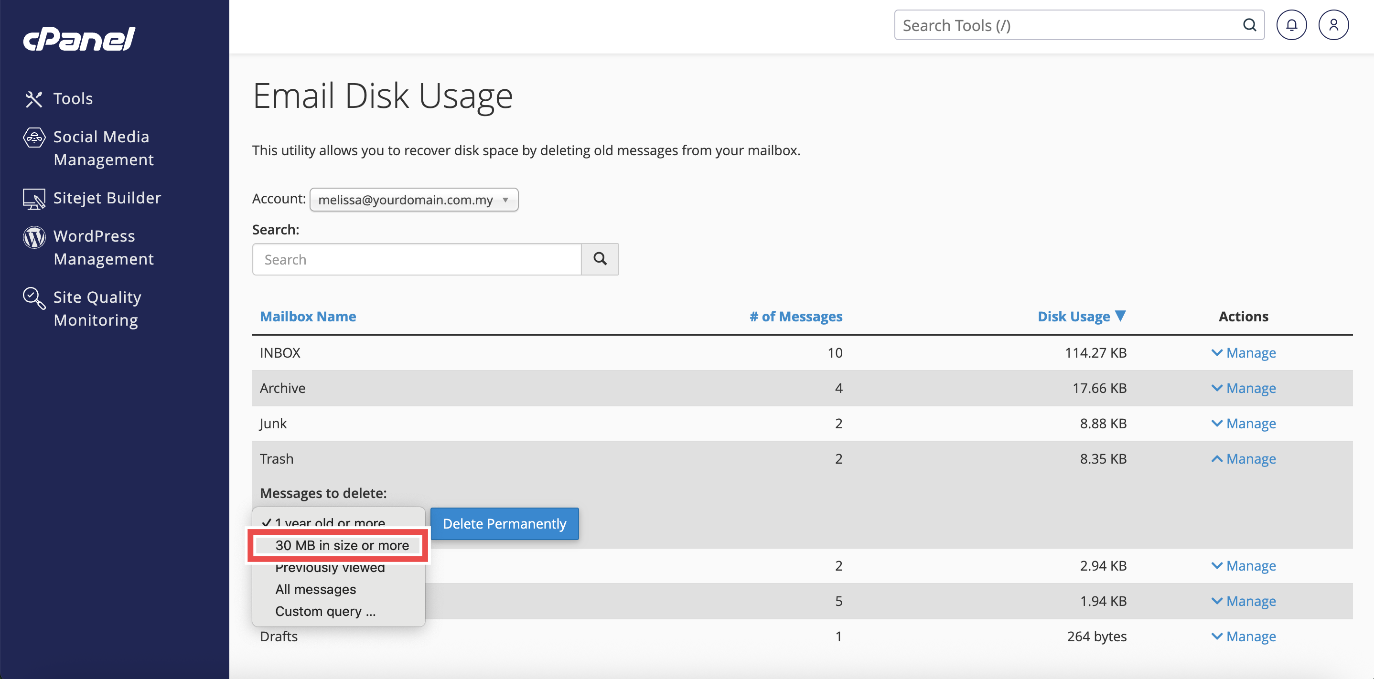Collapse Manage for the Trash row
The height and width of the screenshot is (679, 1374).
click(x=1243, y=459)
